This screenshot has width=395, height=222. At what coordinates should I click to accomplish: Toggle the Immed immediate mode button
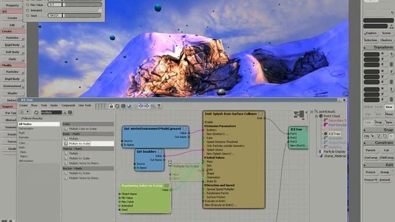[385, 179]
